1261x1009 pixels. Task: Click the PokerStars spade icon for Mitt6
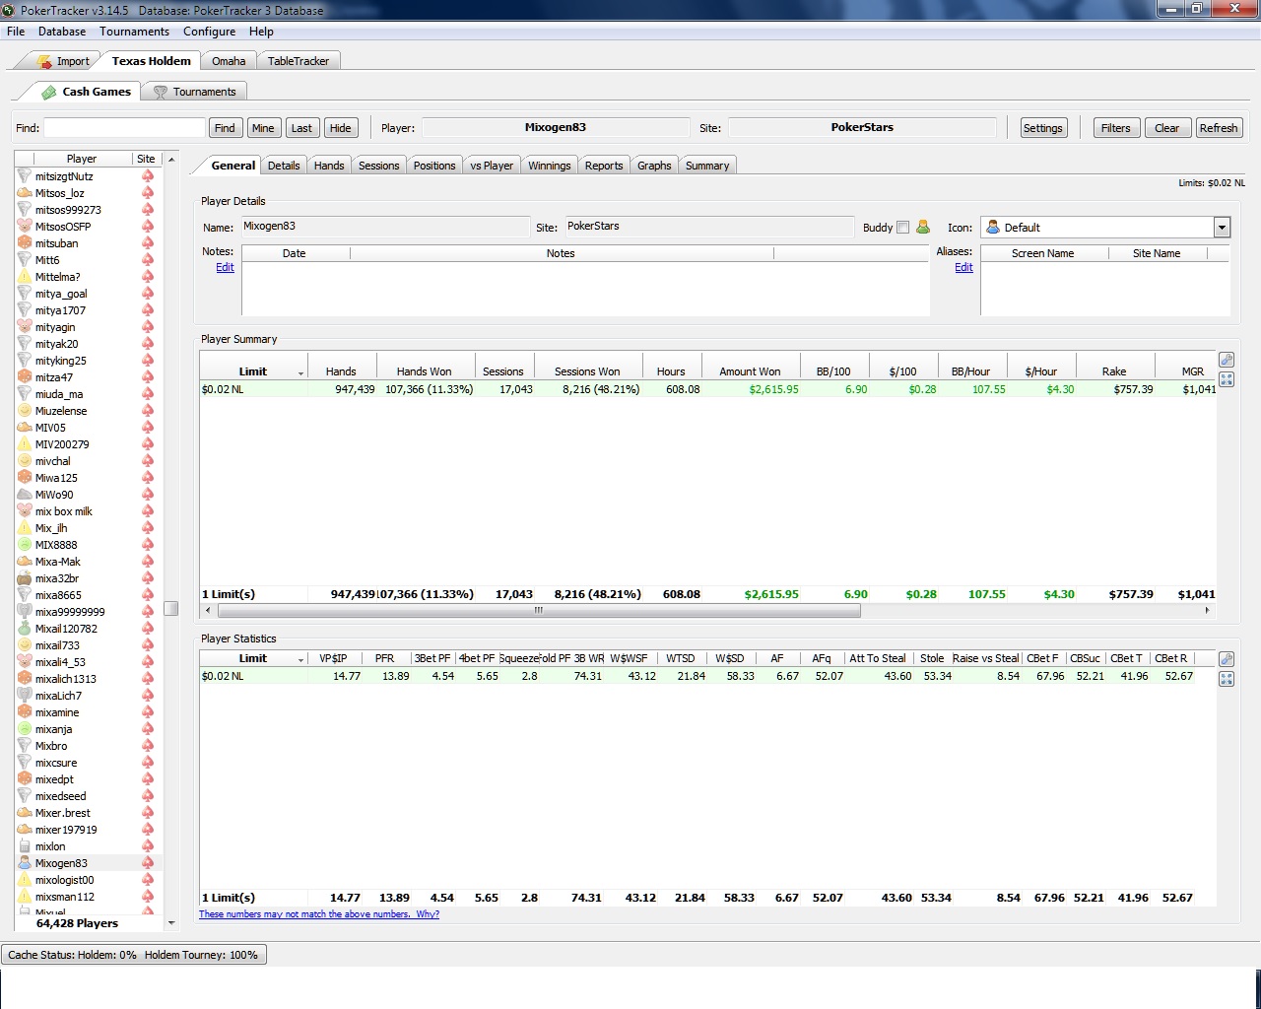coord(148,260)
